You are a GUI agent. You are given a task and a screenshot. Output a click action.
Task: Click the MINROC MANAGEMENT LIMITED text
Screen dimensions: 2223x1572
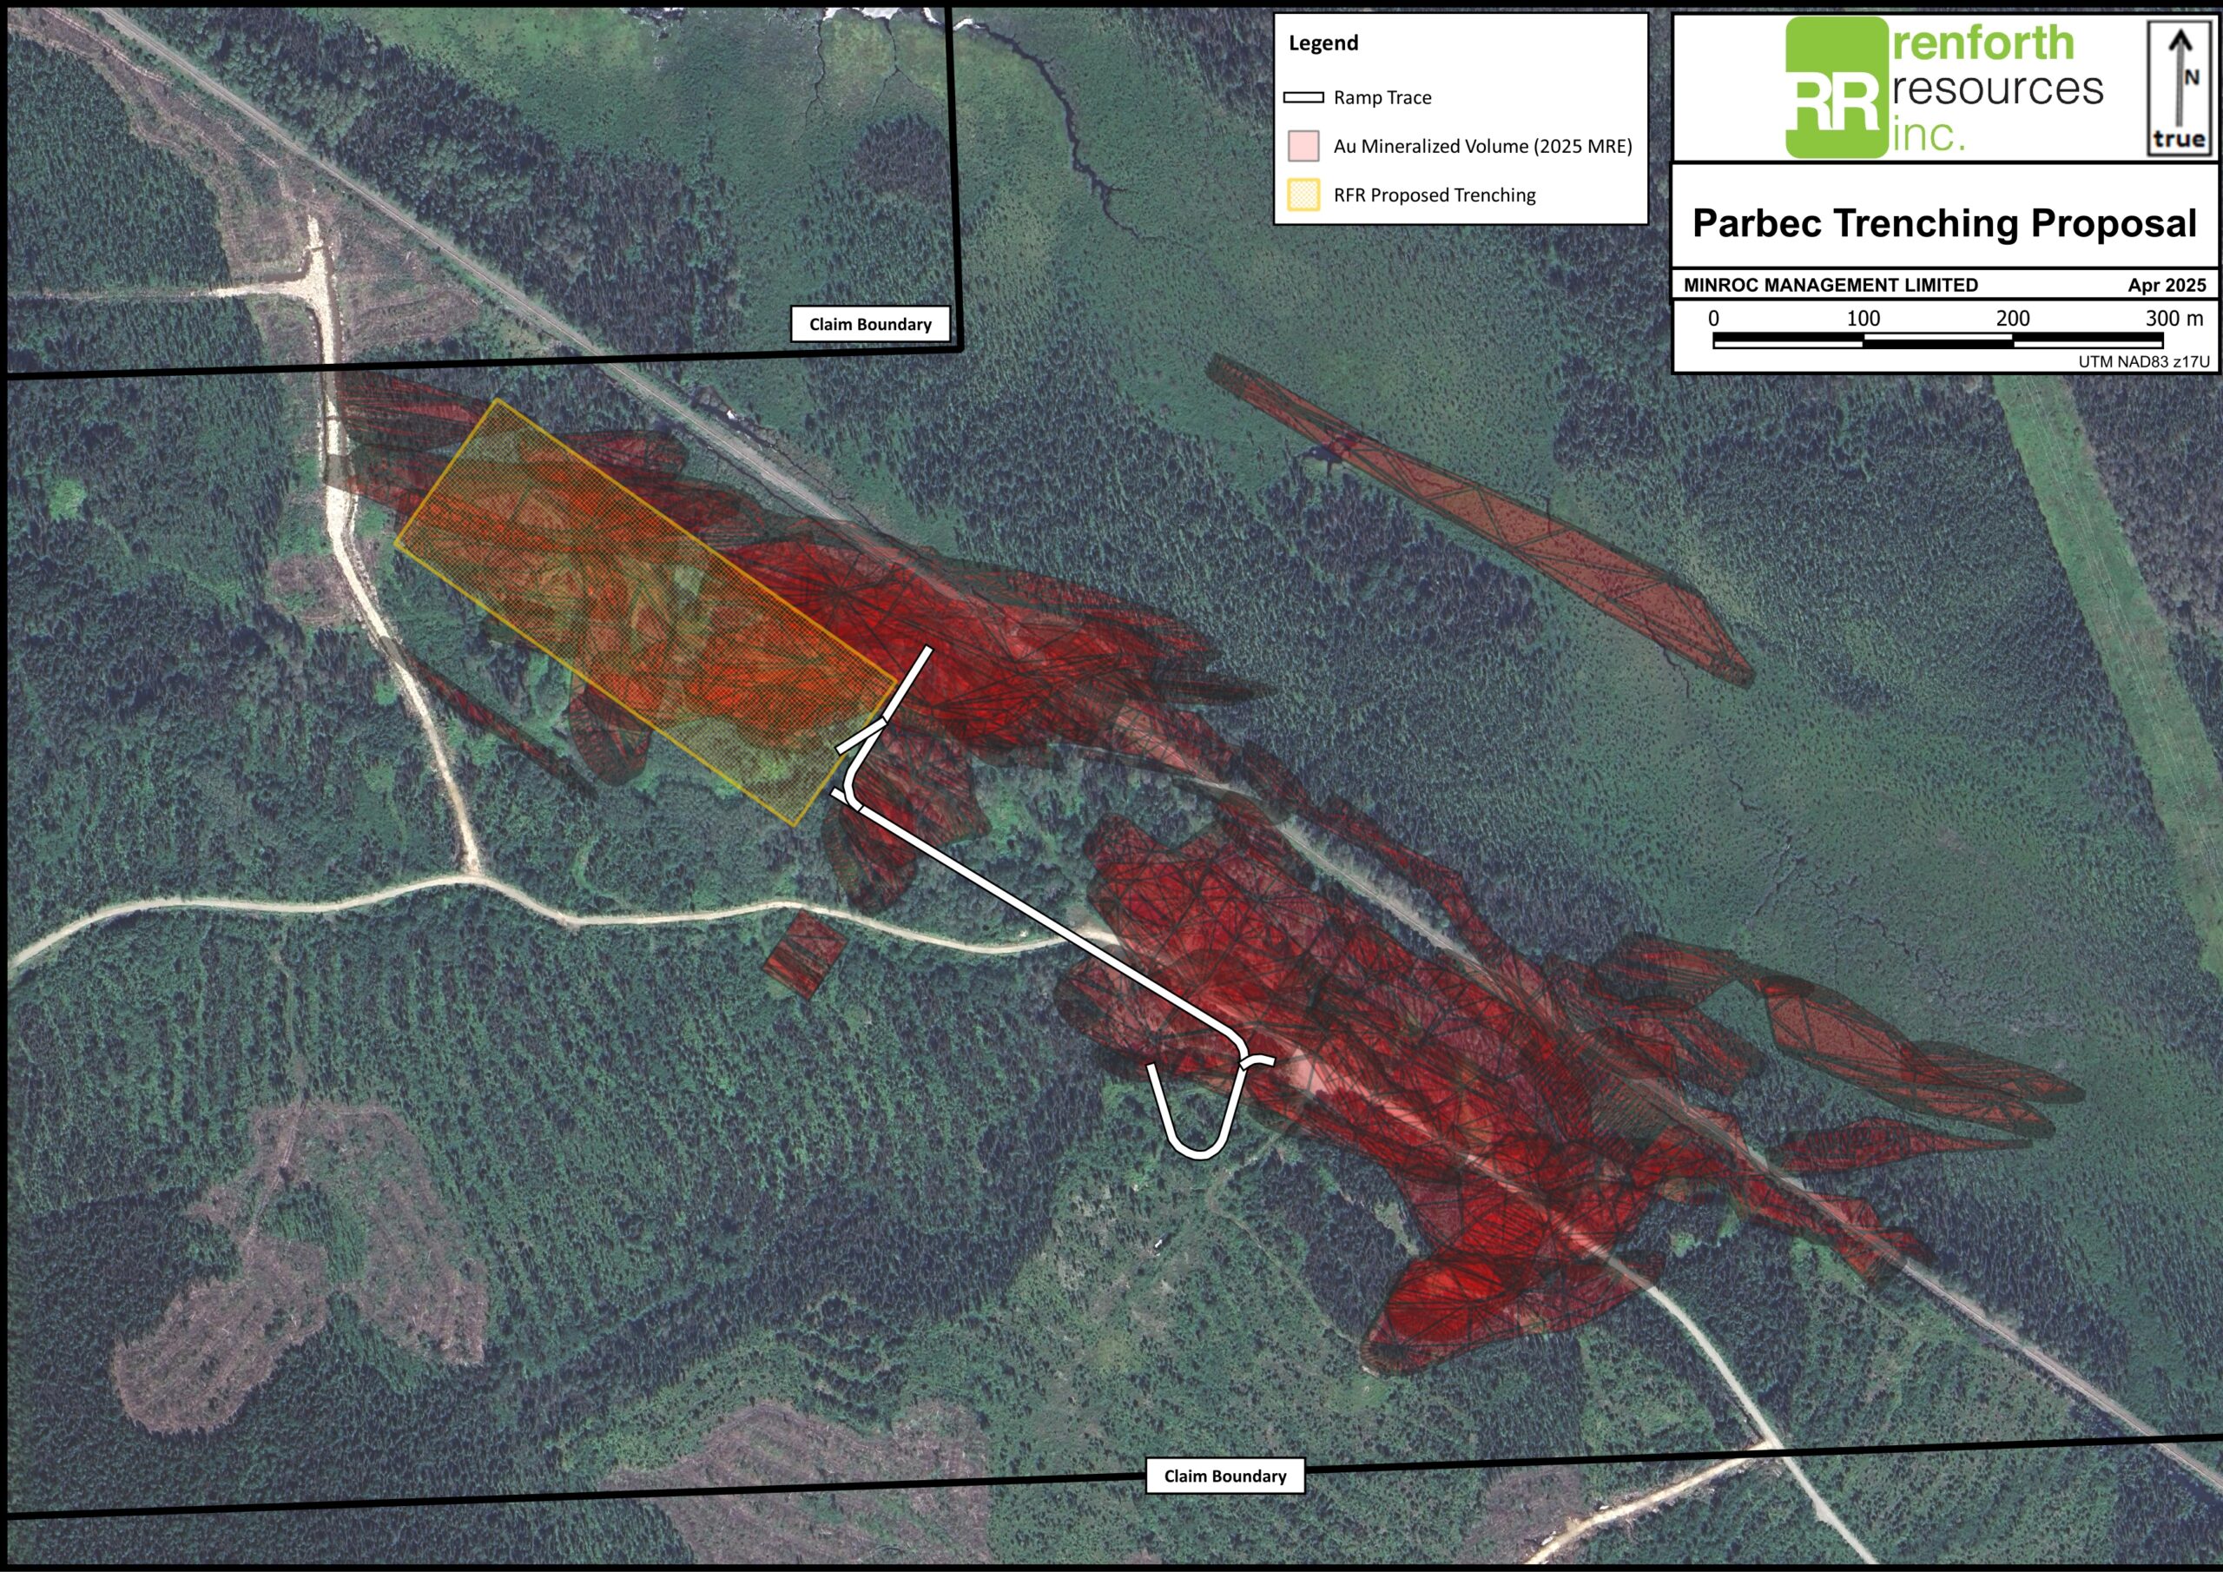(1830, 285)
